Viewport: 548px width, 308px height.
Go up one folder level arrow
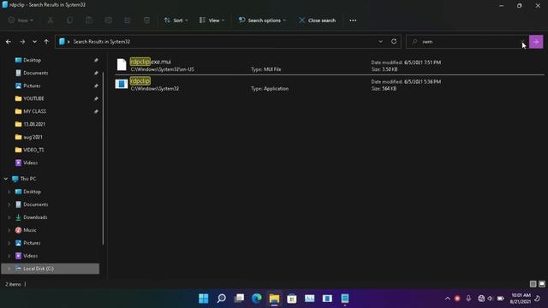[46, 42]
